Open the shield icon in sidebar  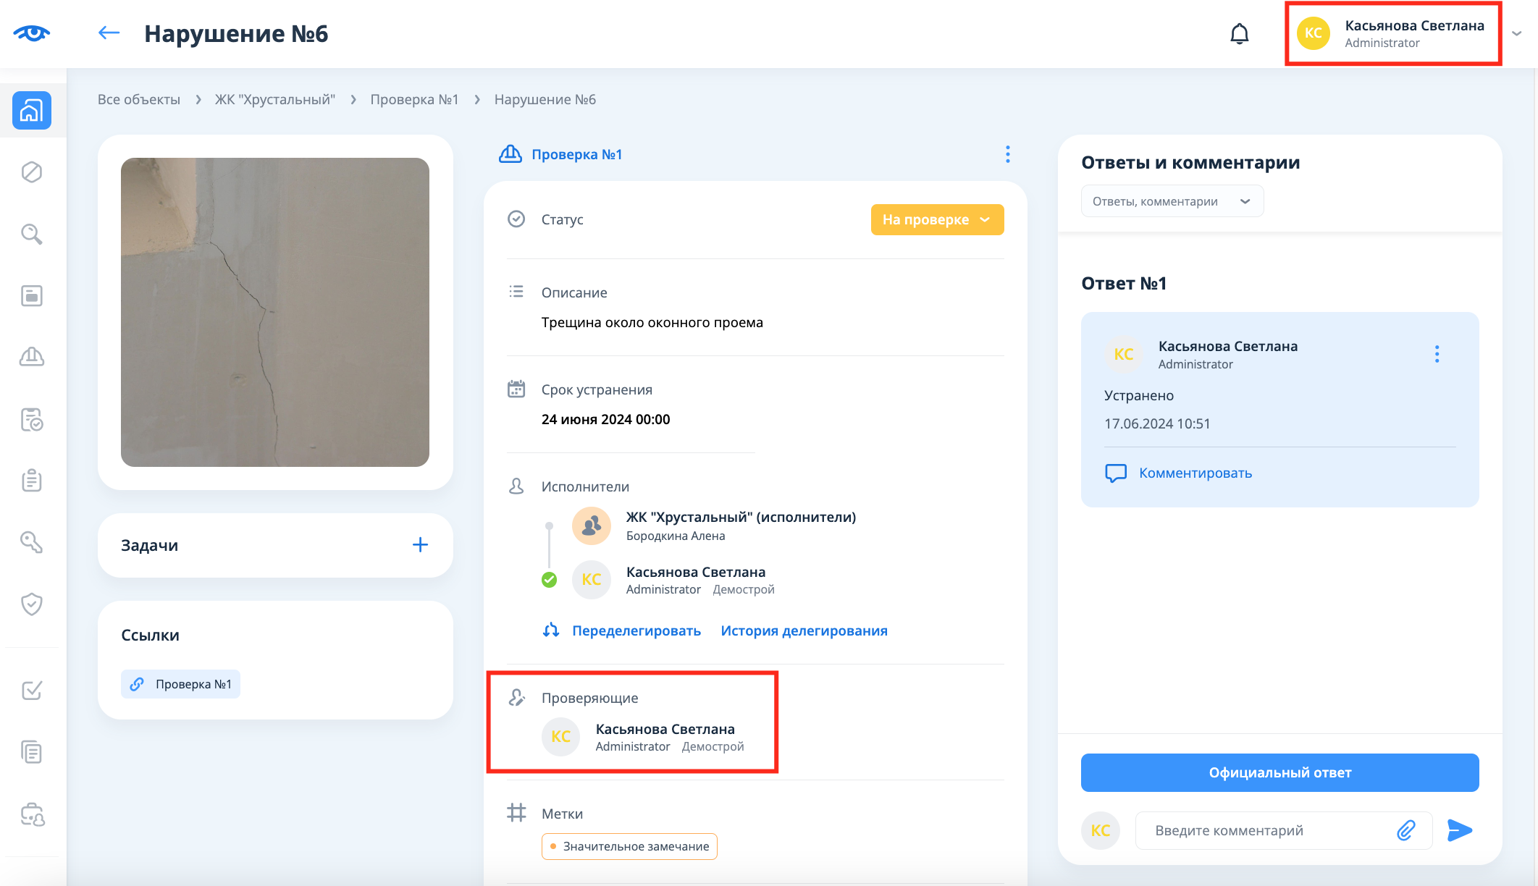click(x=32, y=604)
